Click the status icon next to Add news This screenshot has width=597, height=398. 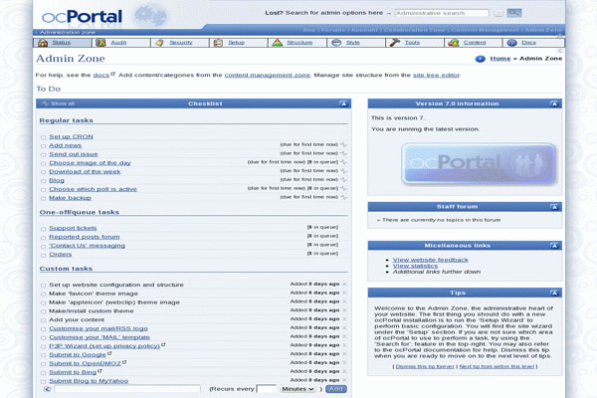click(x=344, y=144)
